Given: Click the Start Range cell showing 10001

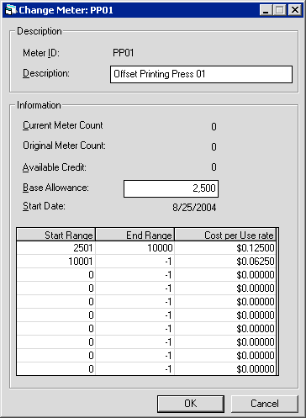Looking at the screenshot, I should coord(56,262).
